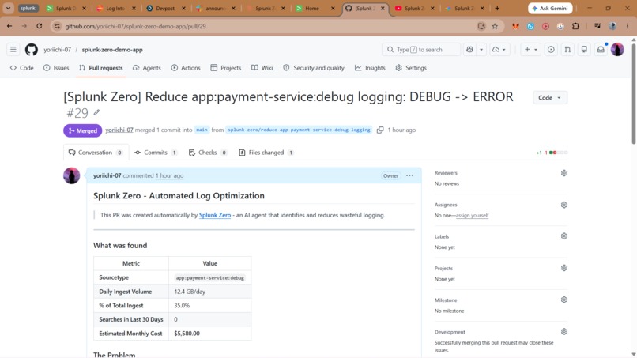Open the notifications inbox icon

[x=601, y=50]
